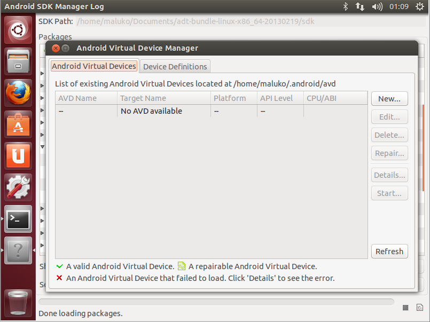Viewport: 430px width, 322px height.
Task: Click the SDK Manager orange vertical scrollbar
Action: click(x=424, y=148)
